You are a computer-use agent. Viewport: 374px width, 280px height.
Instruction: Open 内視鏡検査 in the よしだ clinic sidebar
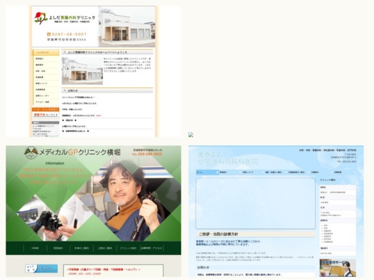(x=46, y=90)
